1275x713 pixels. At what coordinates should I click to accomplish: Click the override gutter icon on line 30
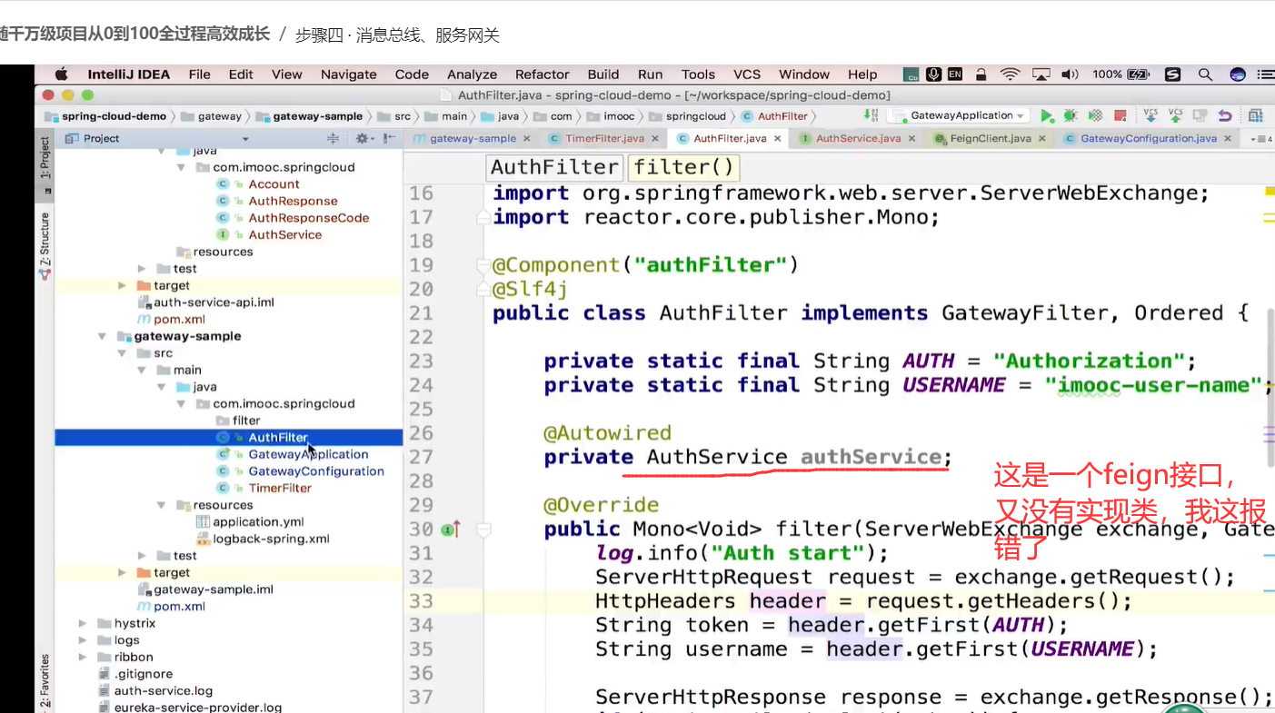click(450, 529)
